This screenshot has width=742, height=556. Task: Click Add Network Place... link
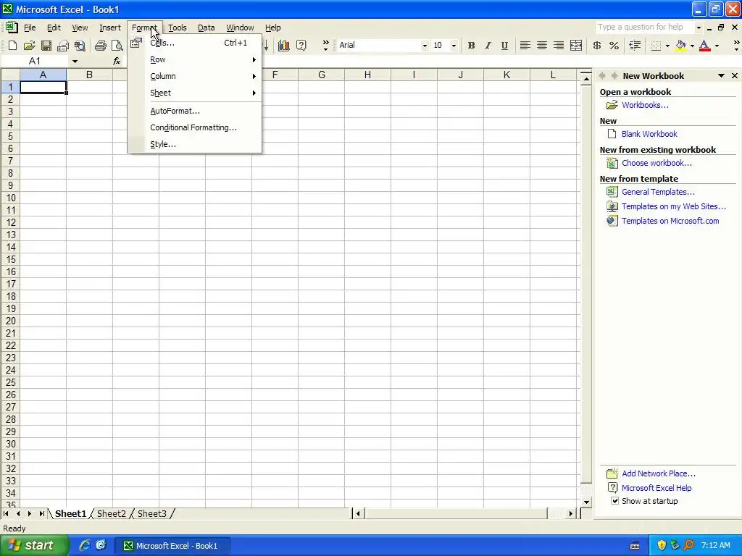[658, 473]
